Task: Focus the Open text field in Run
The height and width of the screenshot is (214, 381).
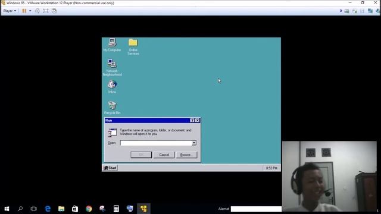Action: point(156,143)
